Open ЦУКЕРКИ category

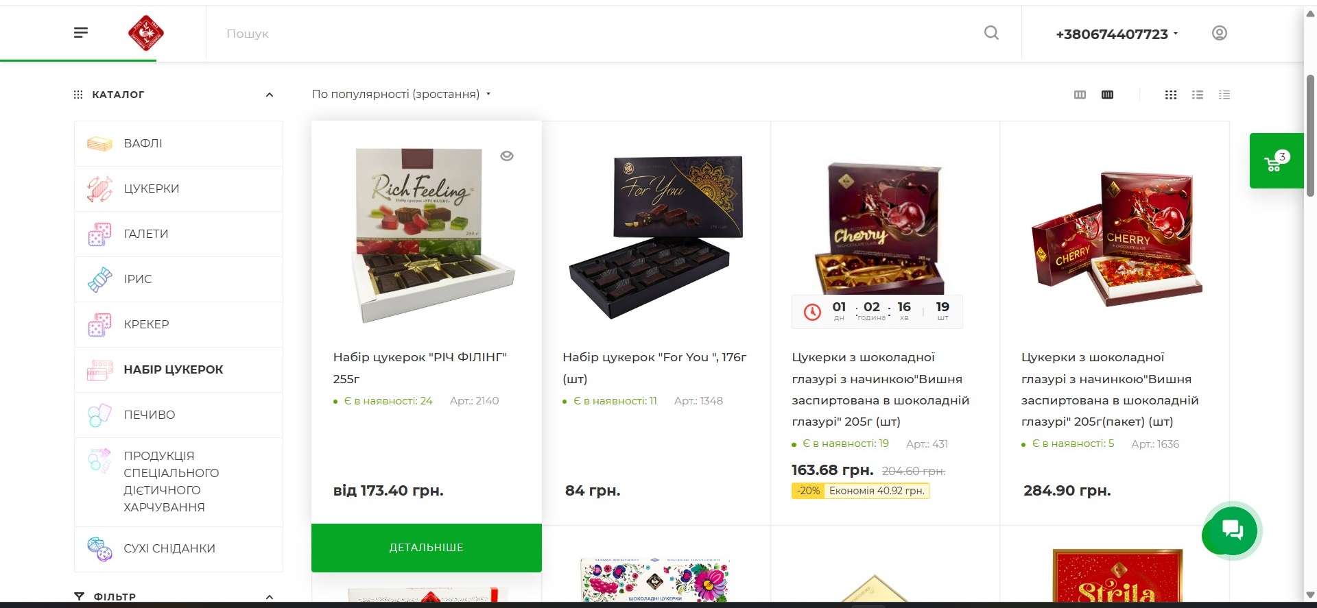[178, 189]
